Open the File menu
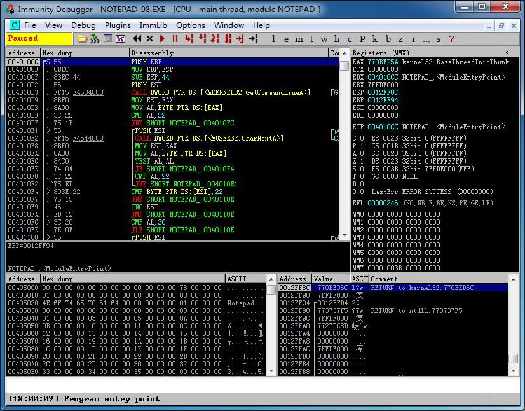The image size is (525, 411). click(x=30, y=25)
